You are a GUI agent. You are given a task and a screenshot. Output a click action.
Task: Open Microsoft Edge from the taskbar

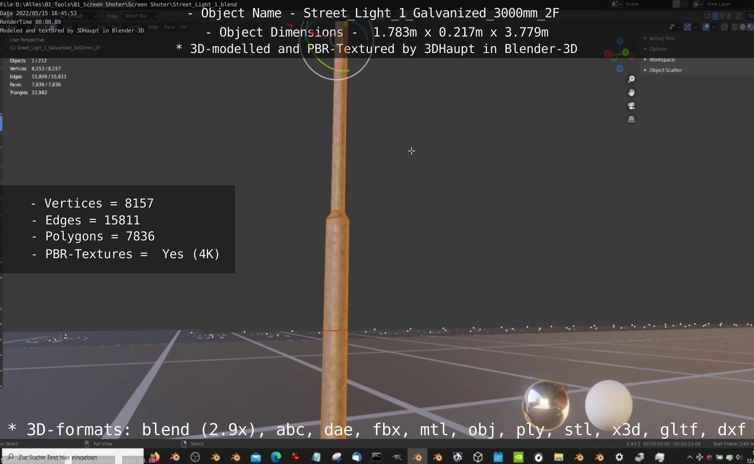[x=276, y=457]
